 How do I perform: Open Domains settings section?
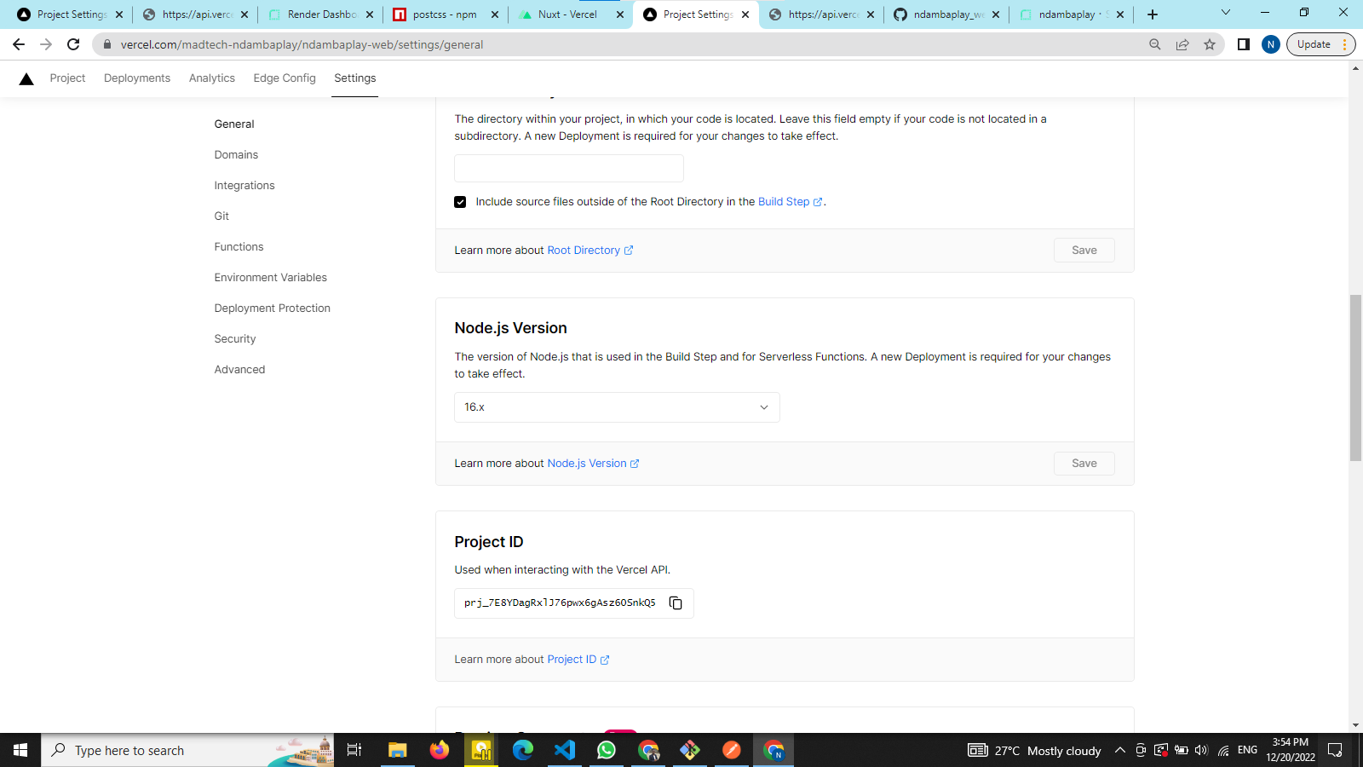pos(236,155)
